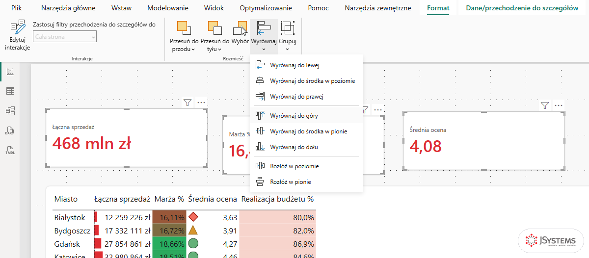Open Model view in left sidebar
589x258 pixels.
pos(10,111)
